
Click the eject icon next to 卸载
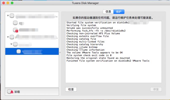(x=10, y=92)
